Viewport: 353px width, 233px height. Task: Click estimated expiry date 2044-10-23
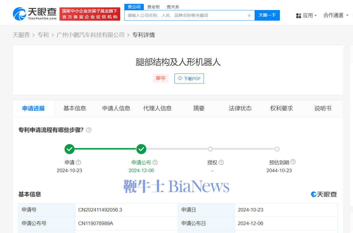click(279, 170)
